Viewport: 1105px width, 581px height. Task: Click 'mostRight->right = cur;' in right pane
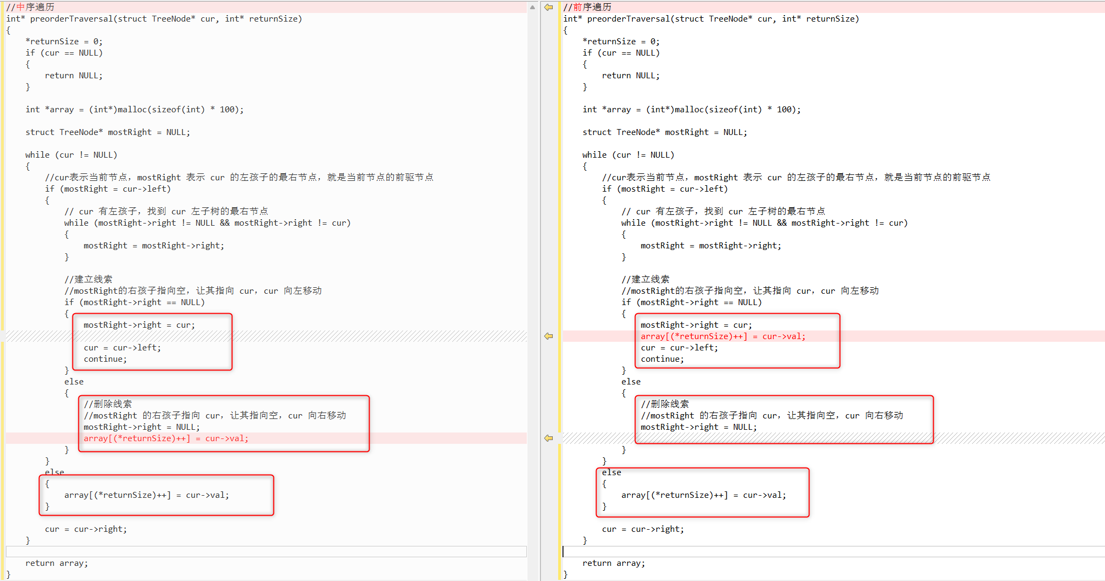(x=697, y=325)
